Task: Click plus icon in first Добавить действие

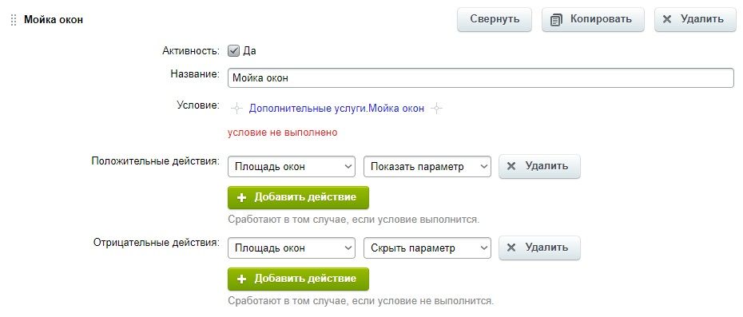Action: click(x=241, y=197)
